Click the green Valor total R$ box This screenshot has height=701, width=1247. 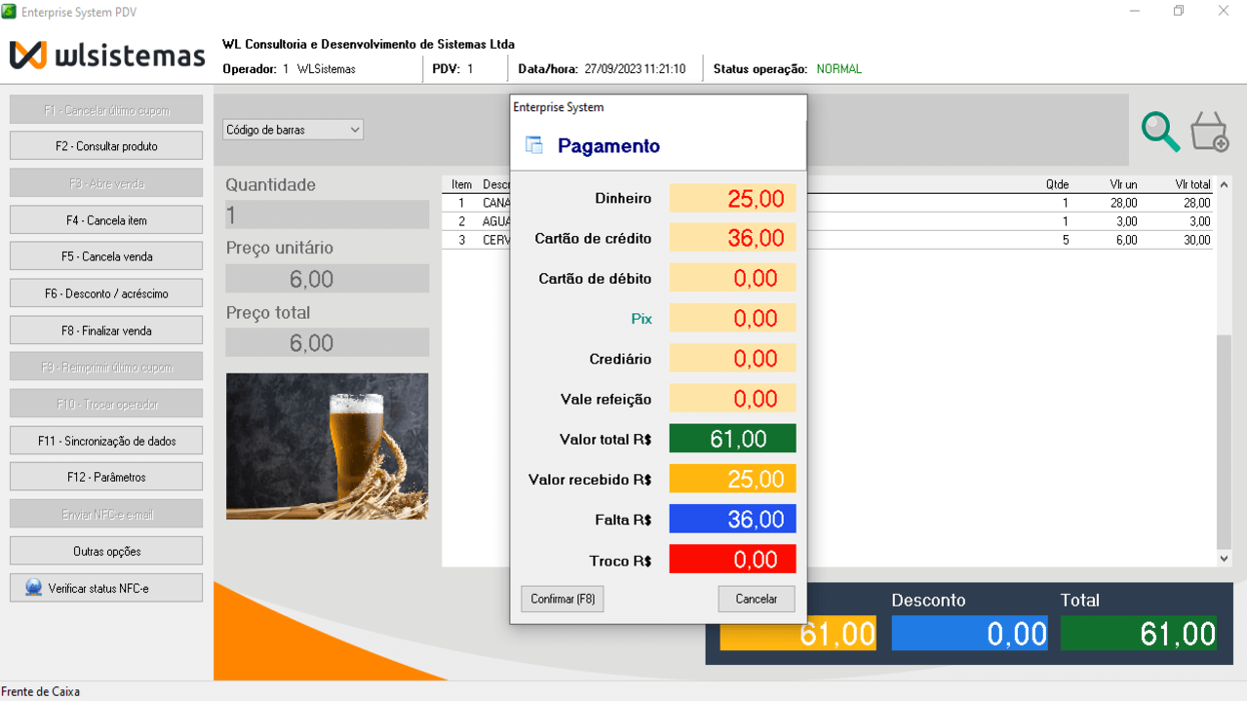(732, 439)
